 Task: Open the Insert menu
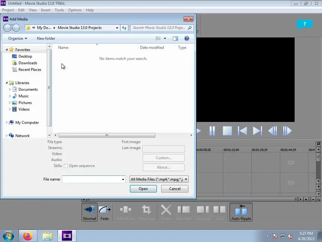tap(46, 10)
